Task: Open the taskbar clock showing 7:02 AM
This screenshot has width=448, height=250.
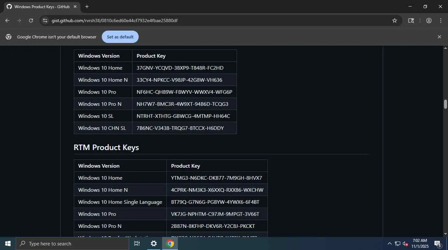Action: pyautogui.click(x=420, y=243)
